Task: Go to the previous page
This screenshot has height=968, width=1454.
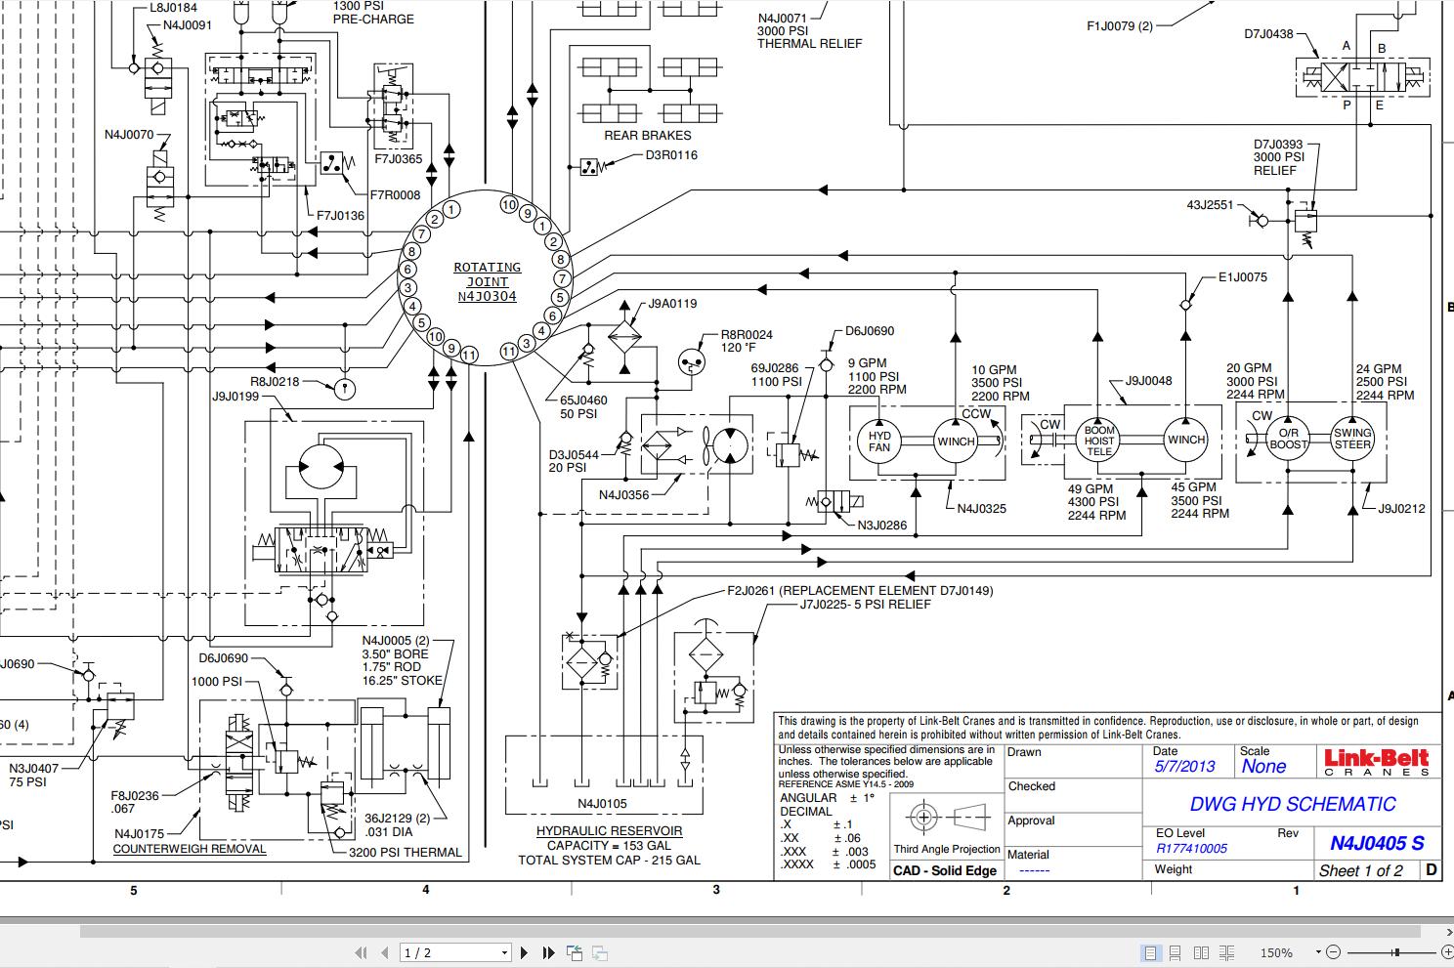Action: pos(384,952)
